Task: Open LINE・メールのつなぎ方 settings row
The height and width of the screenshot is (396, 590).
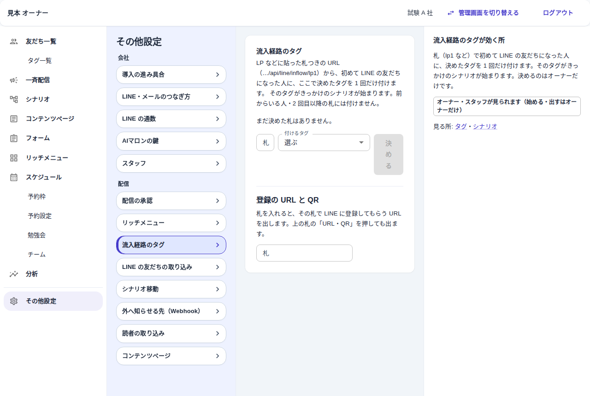Action: point(171,97)
